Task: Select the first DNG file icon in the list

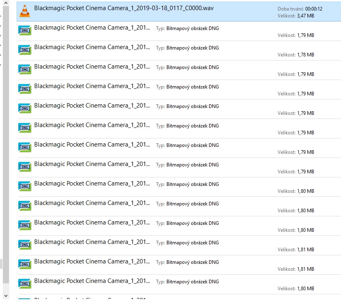Action: pos(25,30)
